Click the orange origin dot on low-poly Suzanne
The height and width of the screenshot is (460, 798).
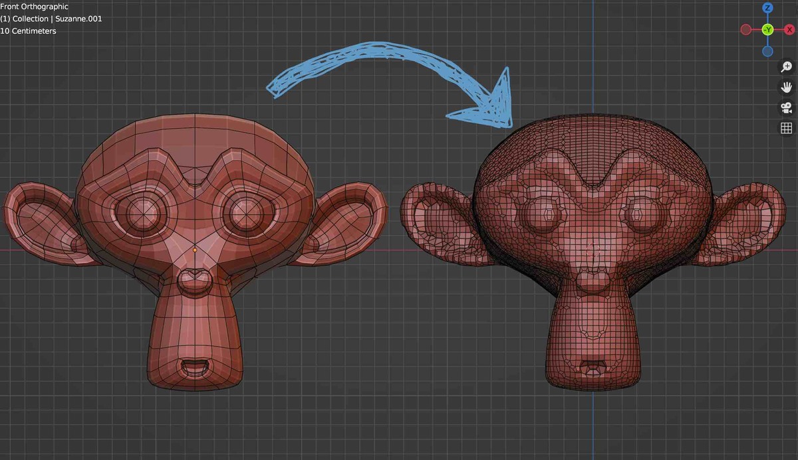(x=194, y=250)
